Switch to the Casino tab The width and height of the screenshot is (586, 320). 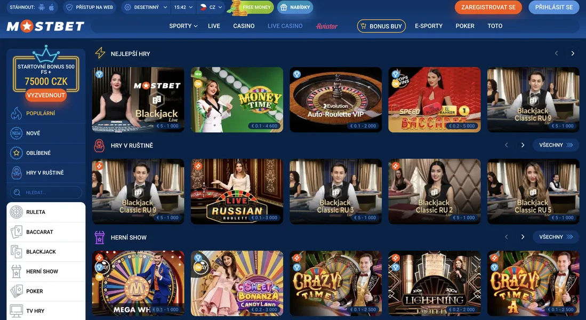[x=244, y=26]
